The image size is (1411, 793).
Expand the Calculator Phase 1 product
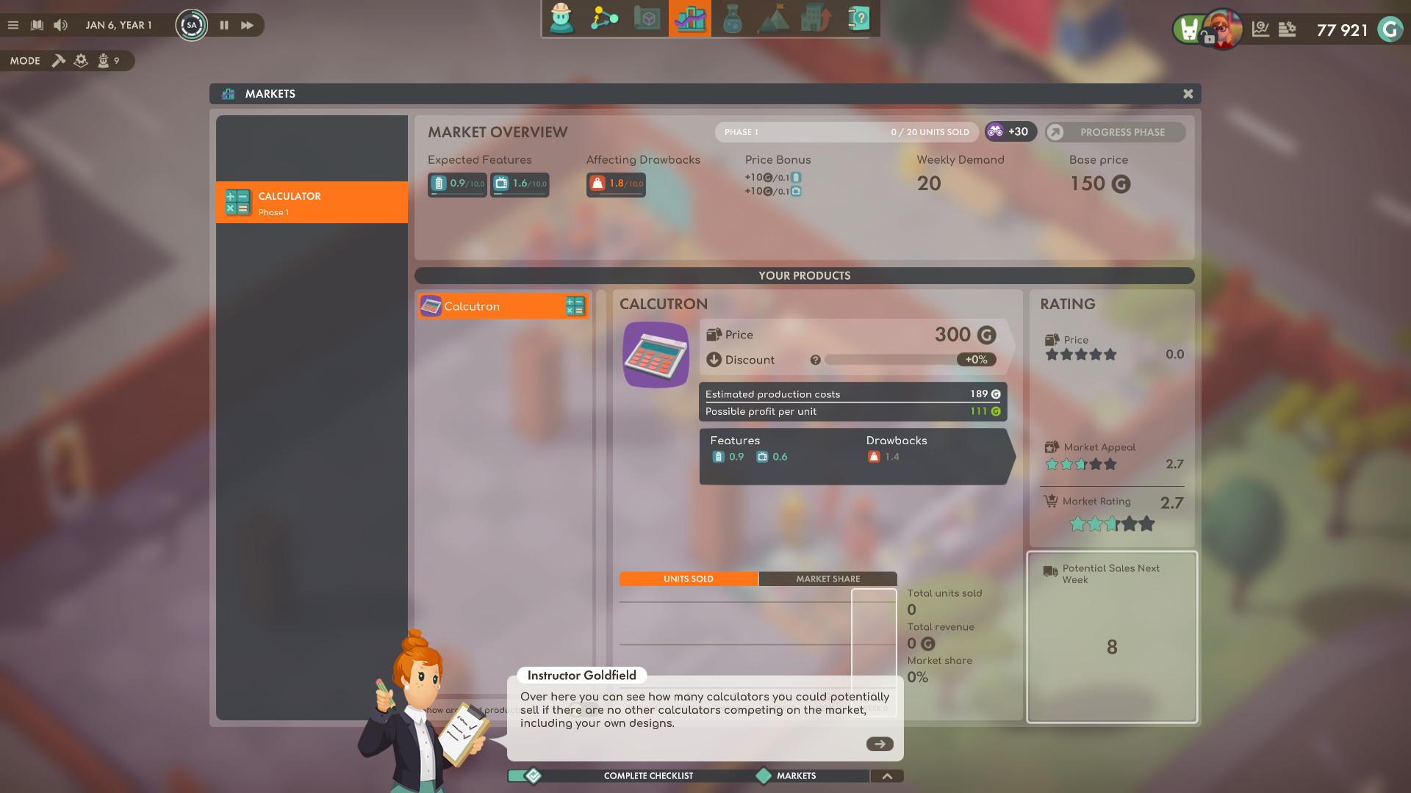[312, 203]
